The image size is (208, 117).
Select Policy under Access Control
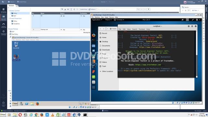(20, 13)
